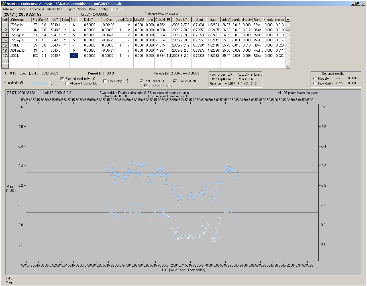Open the View menu

[92, 9]
